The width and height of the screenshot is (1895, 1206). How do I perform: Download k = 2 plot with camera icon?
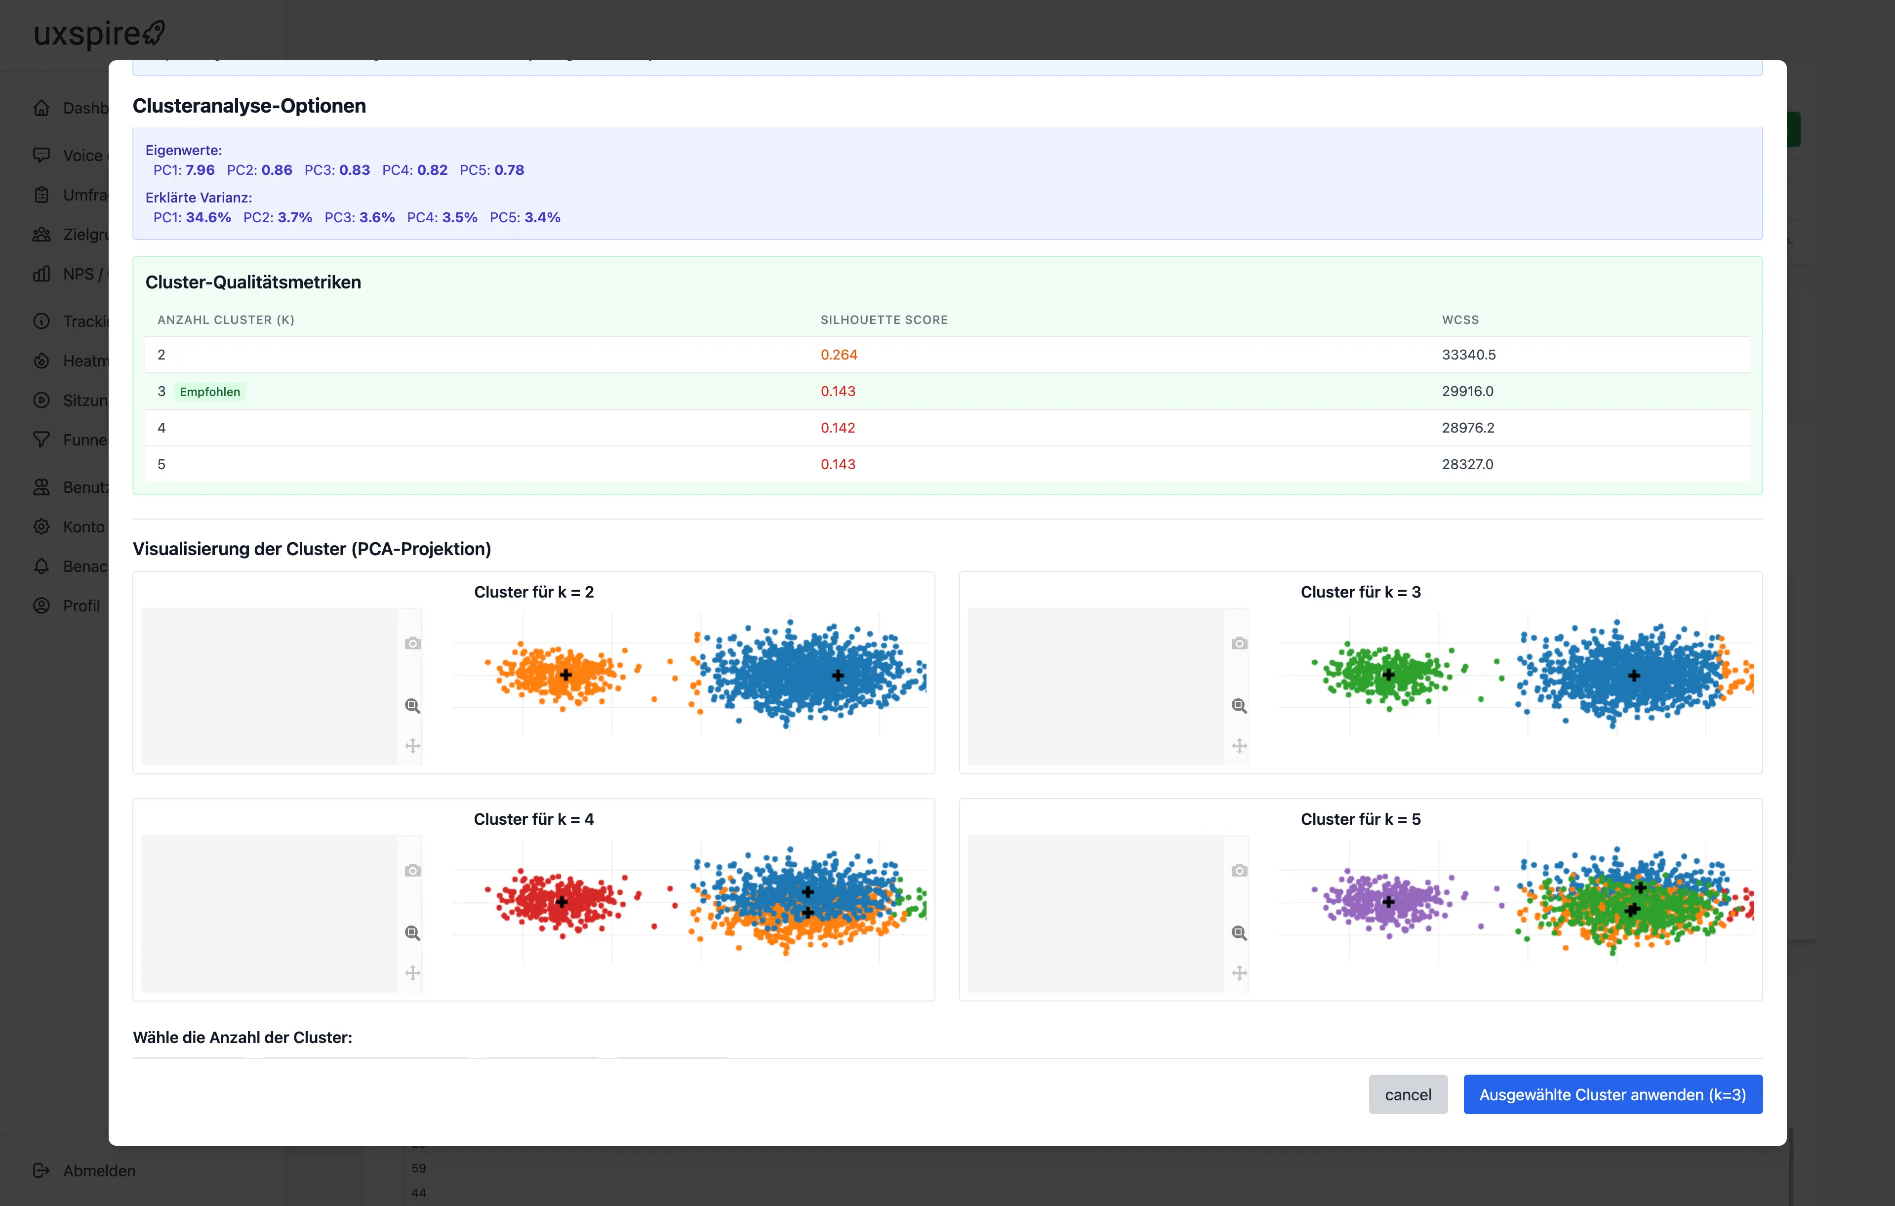coord(412,643)
